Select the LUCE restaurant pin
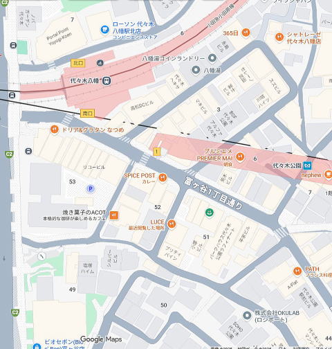This screenshot has width=332, height=349. point(172,224)
